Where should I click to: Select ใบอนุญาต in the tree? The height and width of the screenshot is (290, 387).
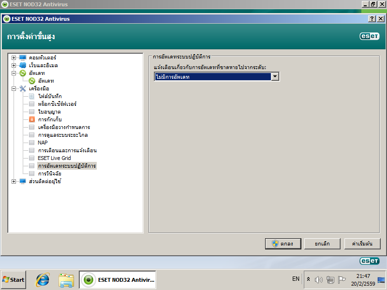coord(49,112)
